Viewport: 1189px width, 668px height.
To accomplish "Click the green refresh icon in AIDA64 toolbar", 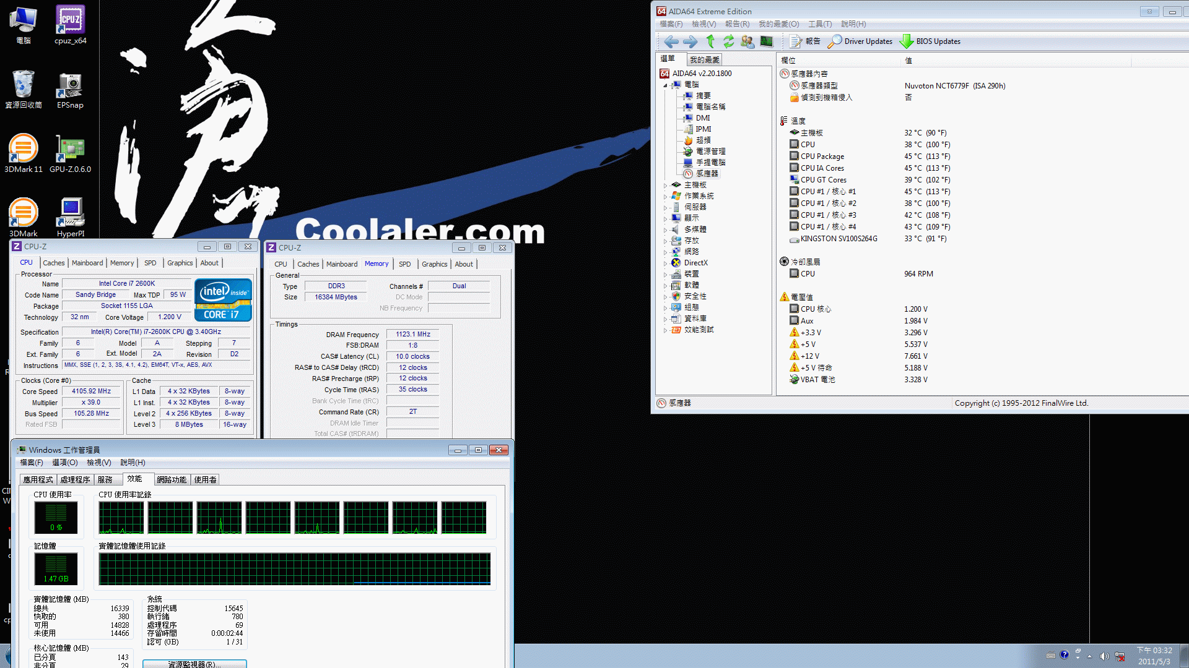I will click(729, 41).
